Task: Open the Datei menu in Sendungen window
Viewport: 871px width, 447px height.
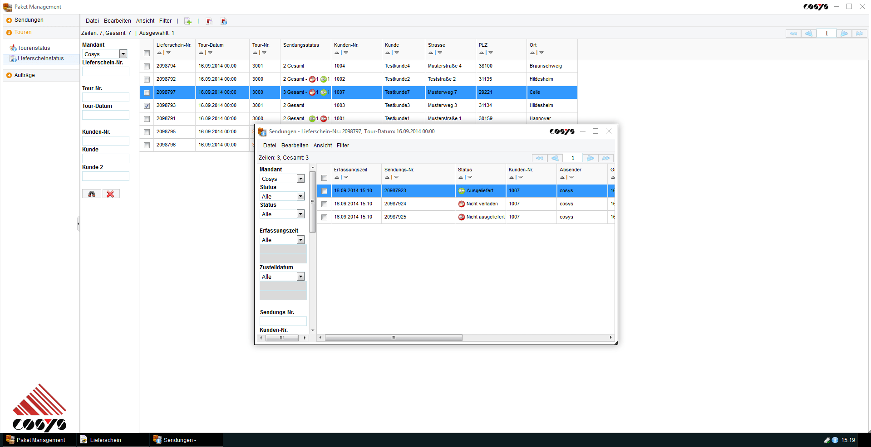Action: coord(270,146)
